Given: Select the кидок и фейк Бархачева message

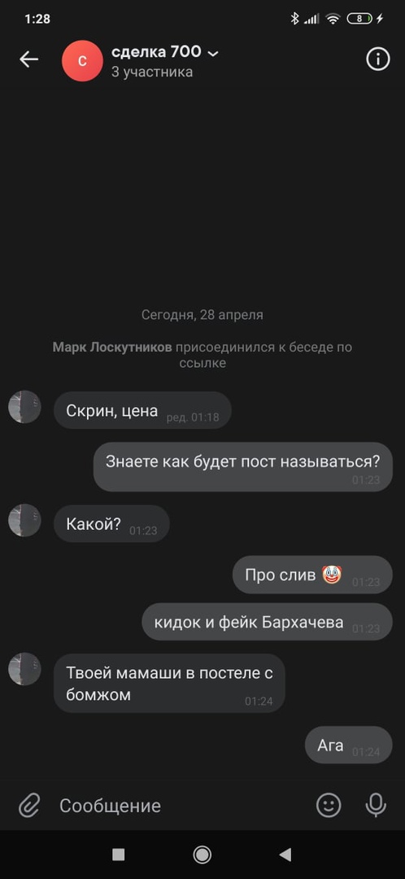Looking at the screenshot, I should point(268,623).
